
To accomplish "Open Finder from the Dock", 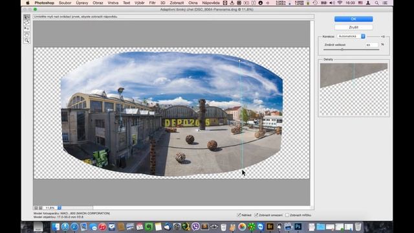I will tap(56, 227).
